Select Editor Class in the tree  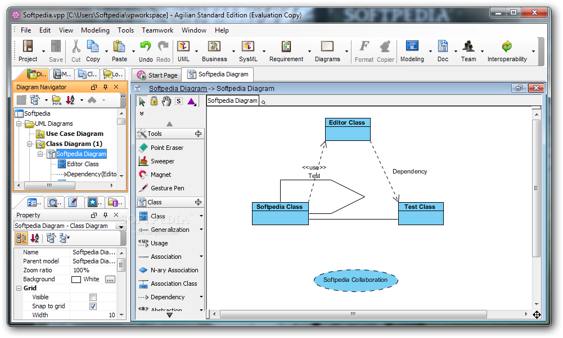coord(83,164)
